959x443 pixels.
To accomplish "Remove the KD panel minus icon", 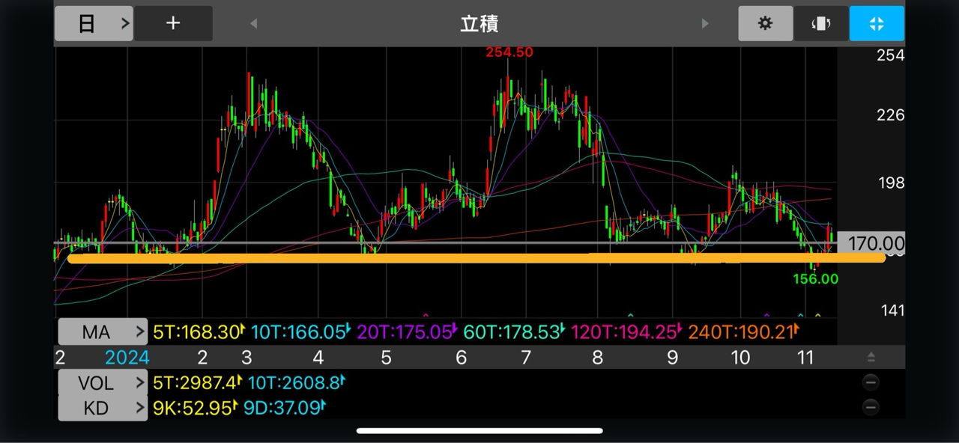I will click(871, 408).
